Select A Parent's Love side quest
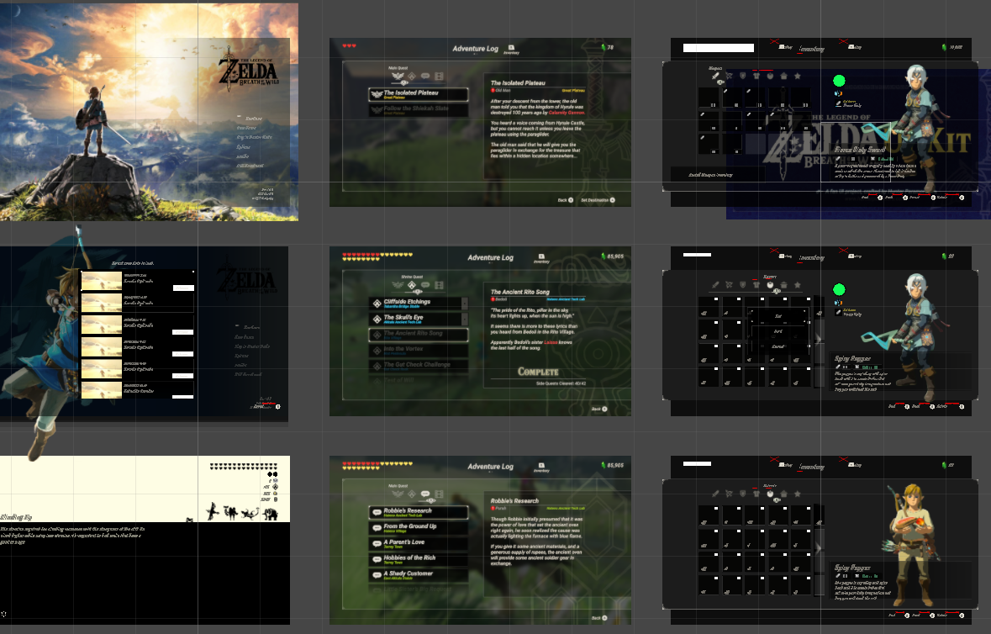The height and width of the screenshot is (634, 991). (x=419, y=544)
